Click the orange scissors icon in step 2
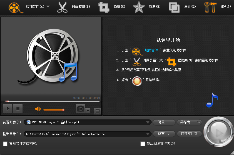The image size is (234, 155). pyautogui.click(x=136, y=62)
